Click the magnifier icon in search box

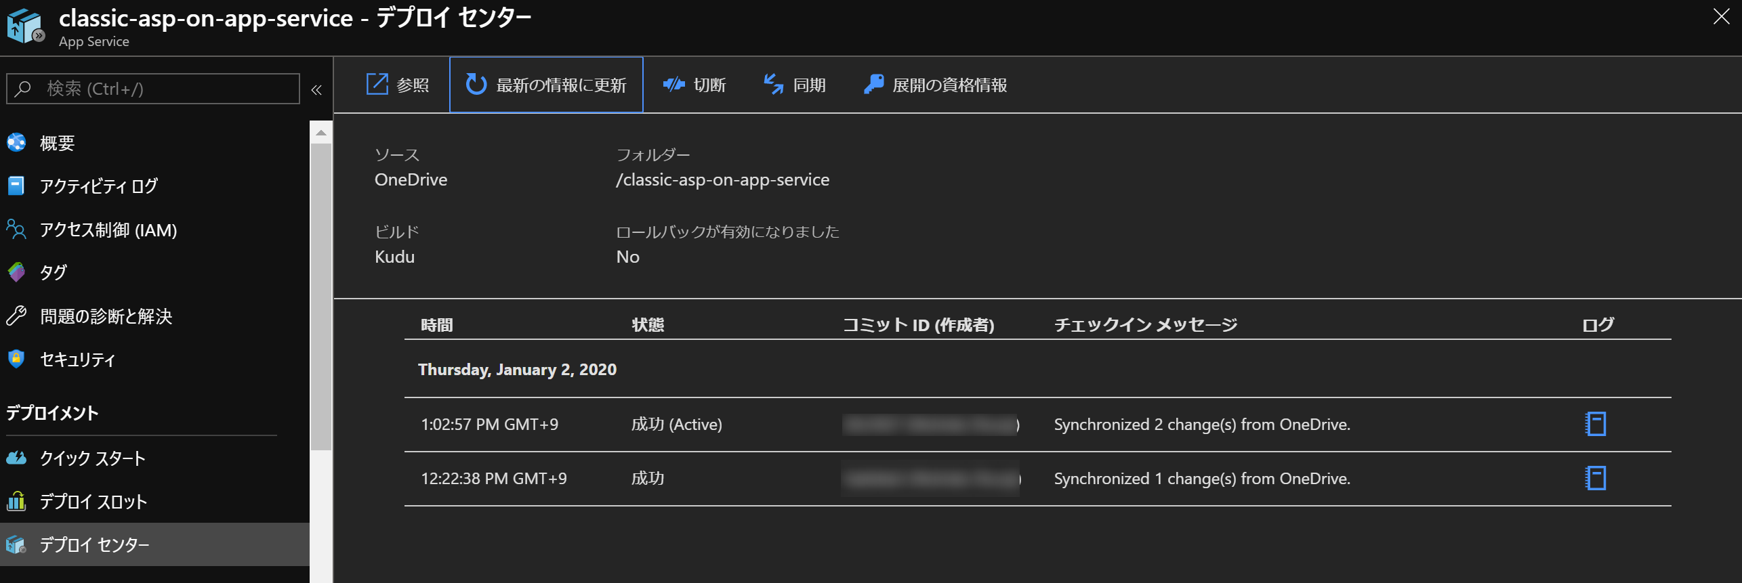point(23,89)
